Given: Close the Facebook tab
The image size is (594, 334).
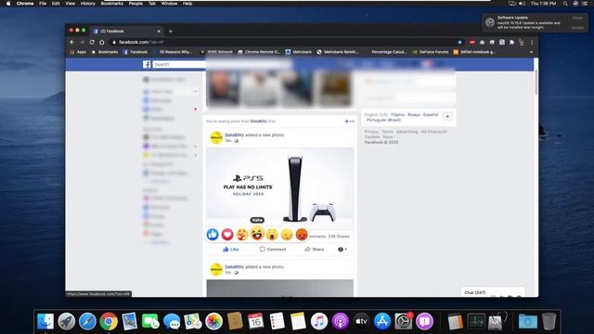Looking at the screenshot, I should pyautogui.click(x=159, y=32).
